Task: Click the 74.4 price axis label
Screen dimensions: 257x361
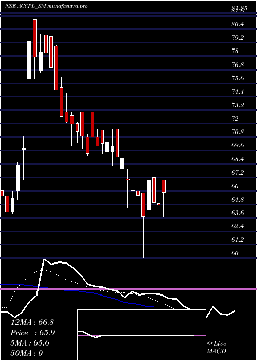Action: pos(238,92)
